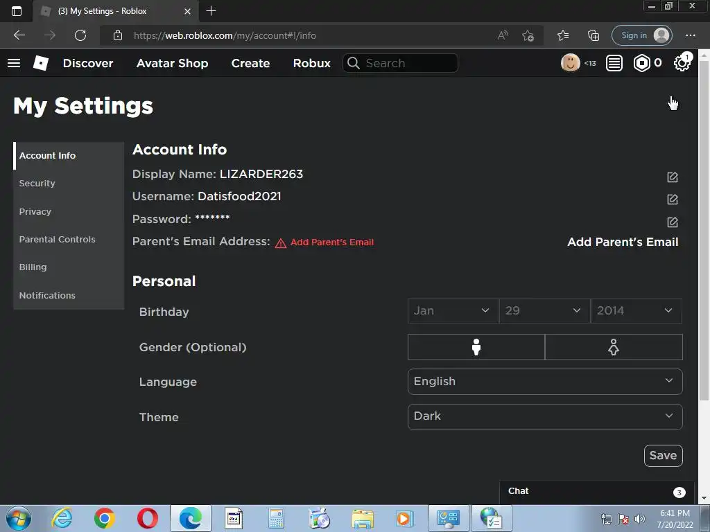Viewport: 710px width, 532px height.
Task: Open the notifications stream icon
Action: point(614,63)
